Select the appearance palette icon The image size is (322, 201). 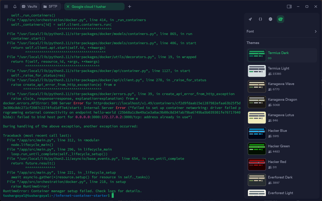pos(280,19)
